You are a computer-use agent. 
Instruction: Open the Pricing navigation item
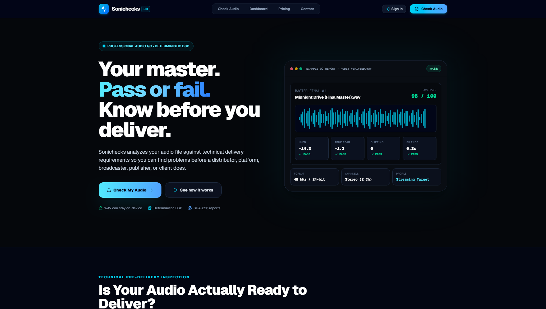284,9
